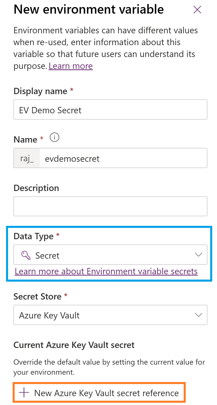Image resolution: width=217 pixels, height=405 pixels.
Task: Close the New environment variable panel
Action: [x=197, y=10]
